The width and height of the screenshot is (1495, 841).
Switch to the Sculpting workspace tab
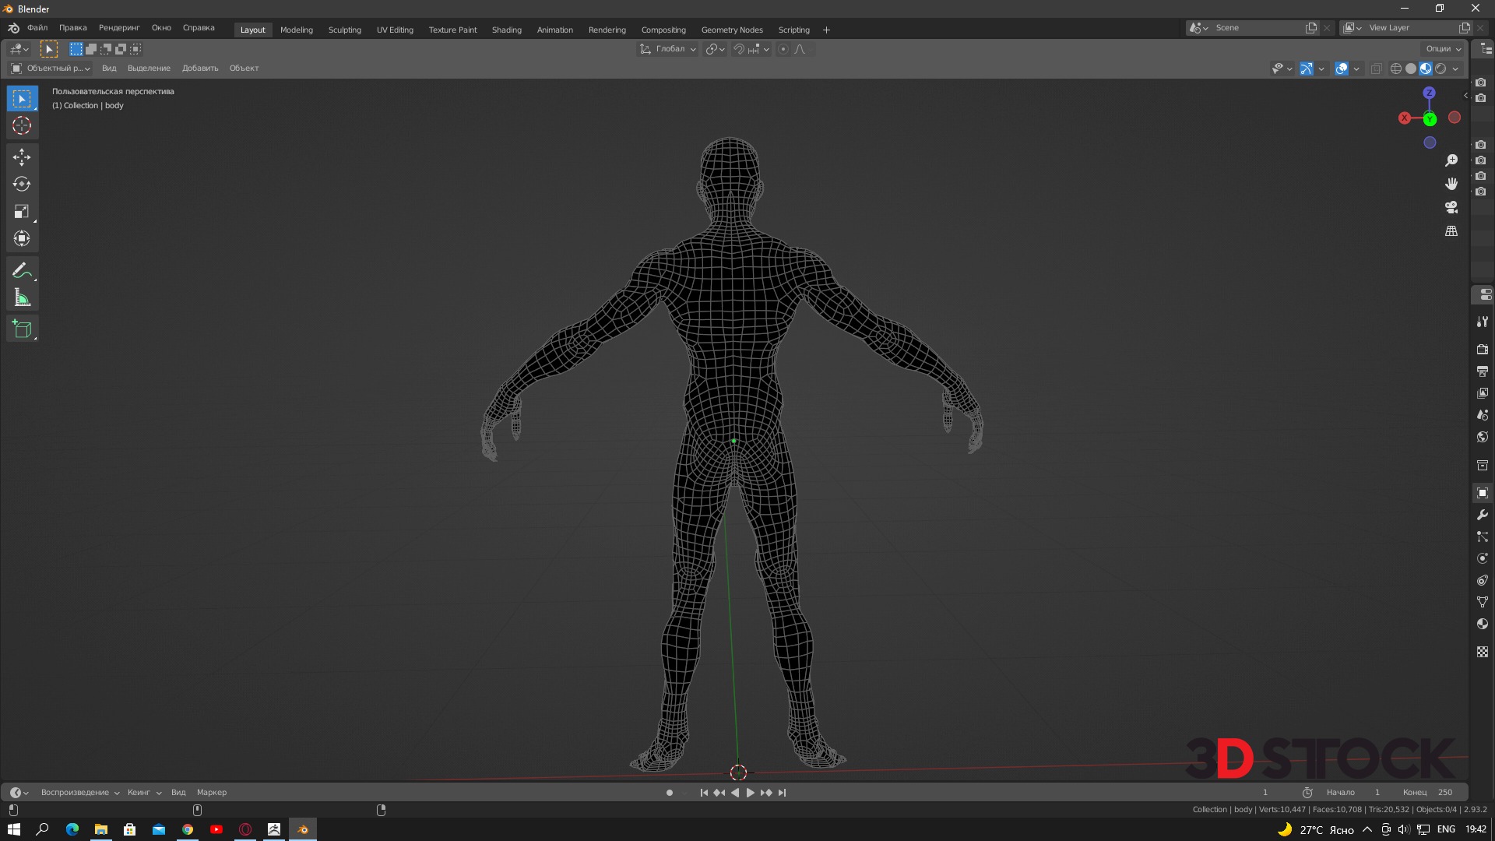click(x=344, y=30)
